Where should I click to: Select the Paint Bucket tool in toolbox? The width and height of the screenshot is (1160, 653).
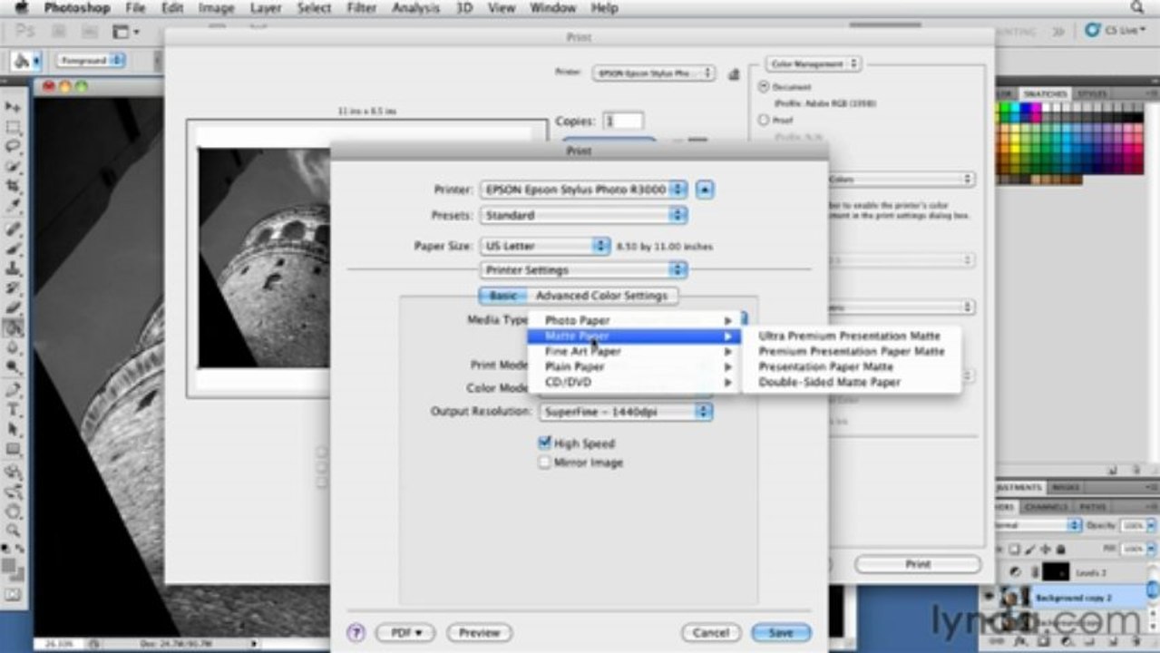(x=14, y=328)
